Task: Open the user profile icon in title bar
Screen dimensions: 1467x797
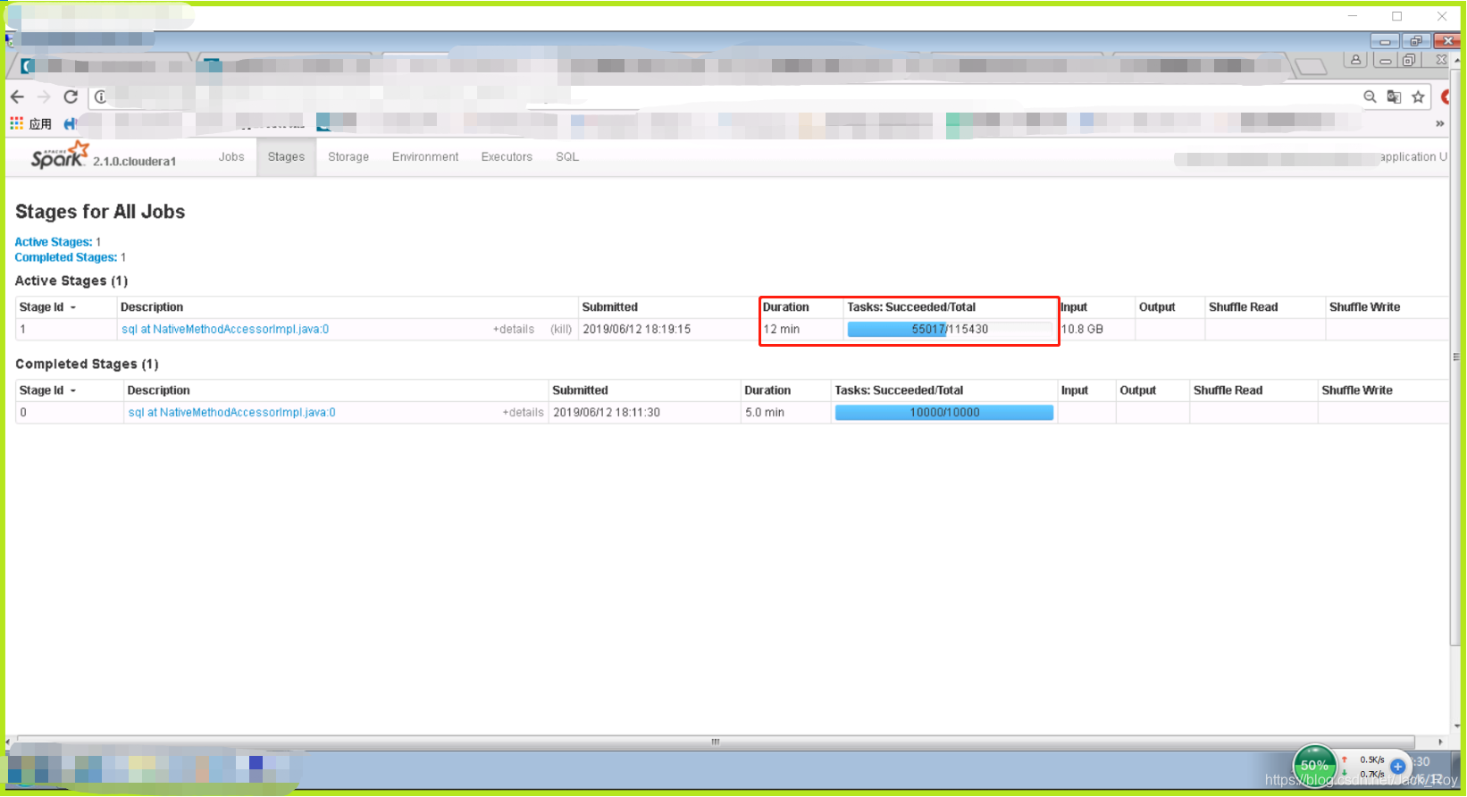Action: point(1355,60)
